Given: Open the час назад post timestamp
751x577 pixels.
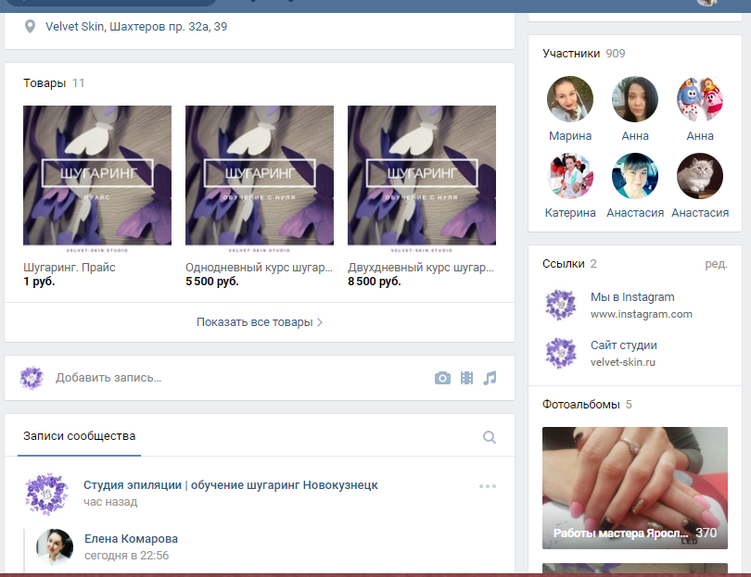Looking at the screenshot, I should [110, 502].
